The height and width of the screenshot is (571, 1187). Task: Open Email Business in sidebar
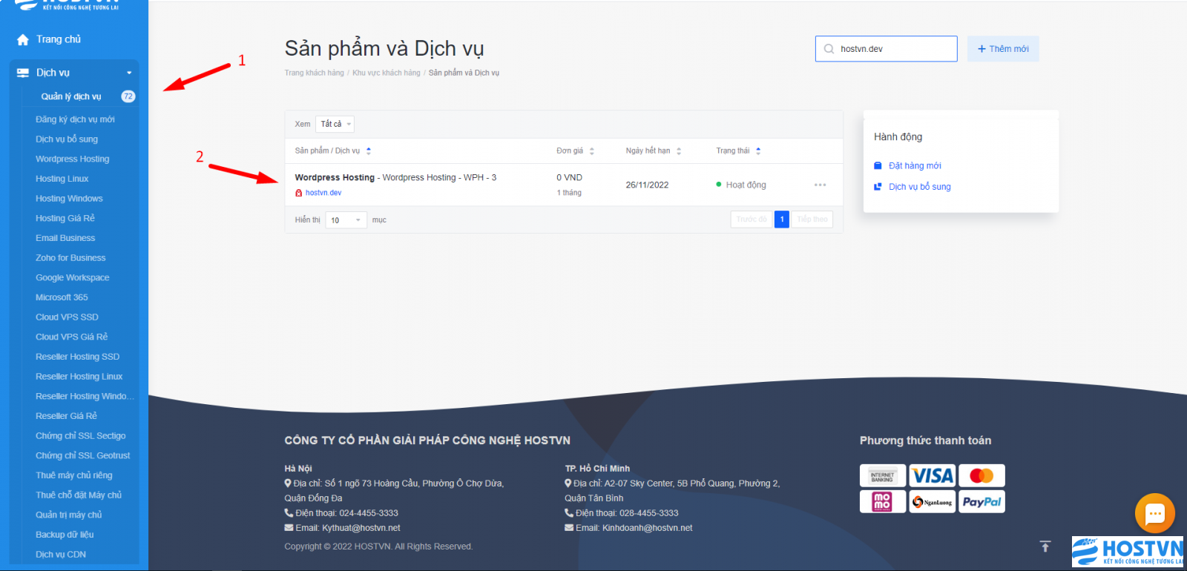65,238
